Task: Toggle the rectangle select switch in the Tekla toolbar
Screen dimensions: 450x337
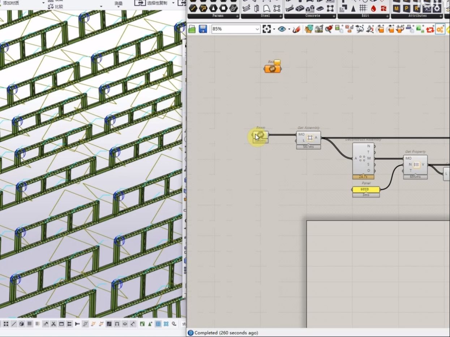Action: [x=61, y=324]
